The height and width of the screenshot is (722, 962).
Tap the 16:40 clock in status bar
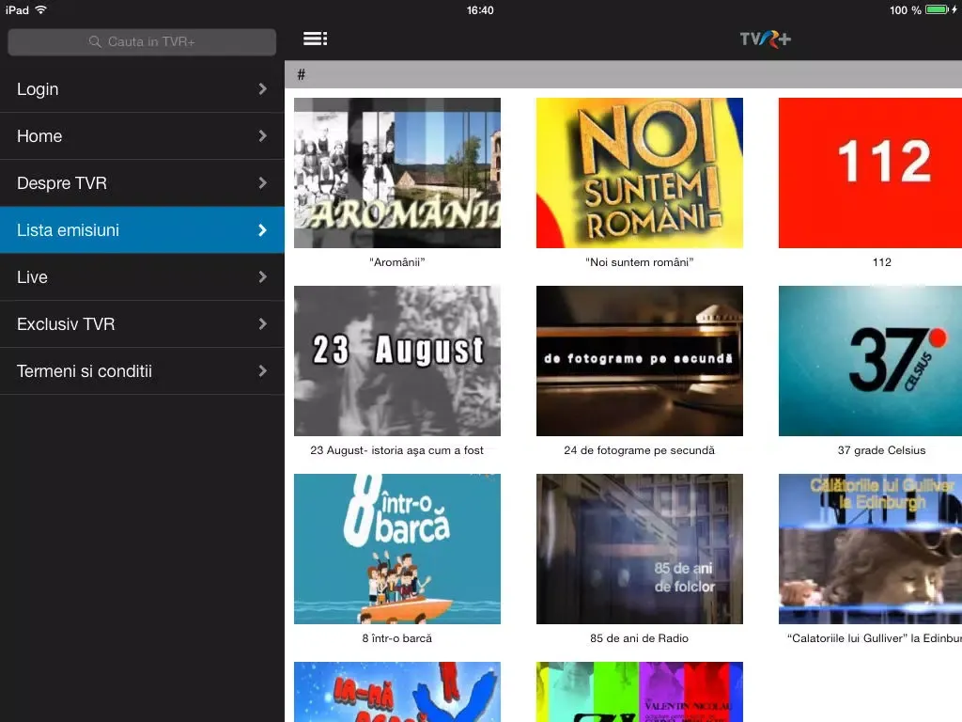pos(480,9)
